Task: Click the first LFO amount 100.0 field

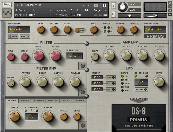Action: click(x=97, y=77)
